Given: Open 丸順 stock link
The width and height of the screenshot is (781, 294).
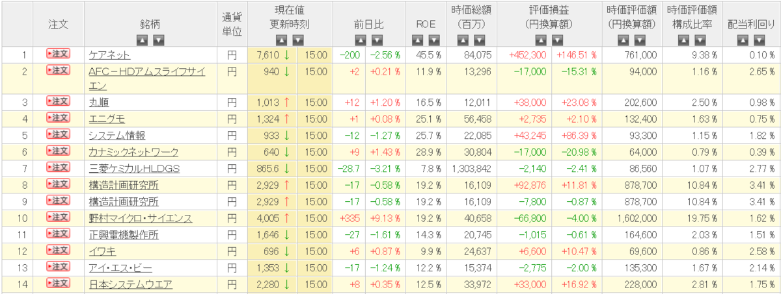Looking at the screenshot, I should click(x=99, y=102).
